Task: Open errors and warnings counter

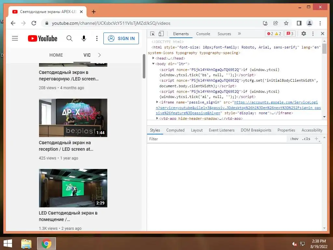Action: click(x=274, y=34)
